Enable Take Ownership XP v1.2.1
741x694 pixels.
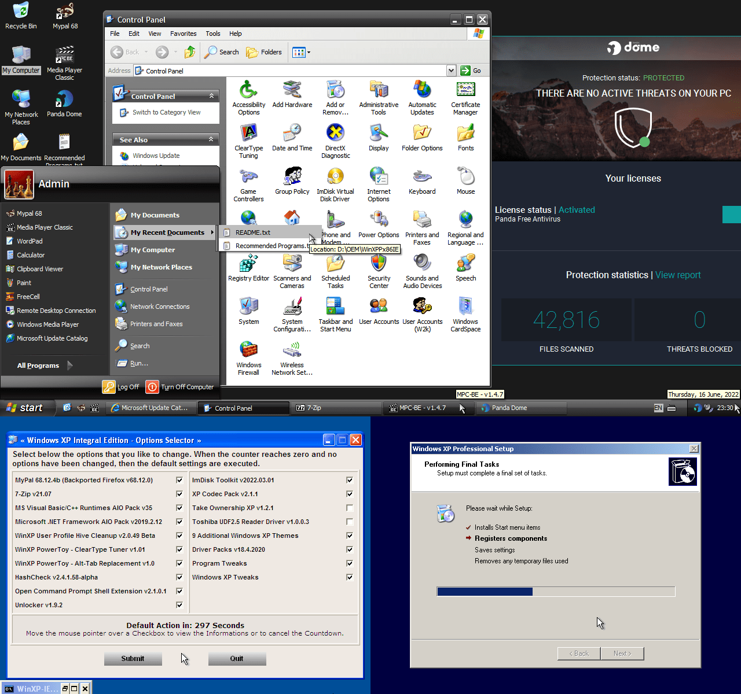tap(349, 508)
